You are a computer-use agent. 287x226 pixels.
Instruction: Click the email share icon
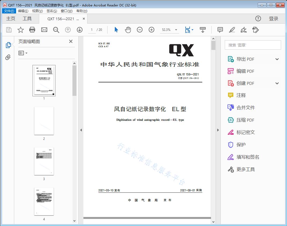tap(44, 30)
